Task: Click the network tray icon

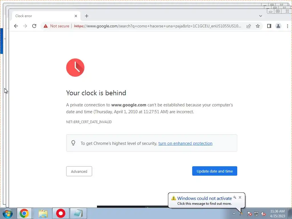Action: click(x=256, y=214)
